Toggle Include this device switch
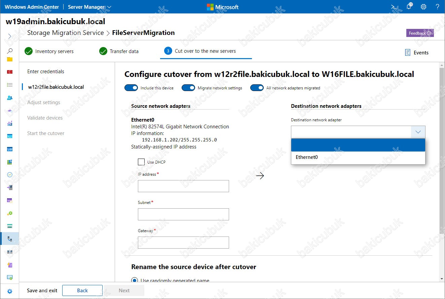This screenshot has width=445, height=299. point(131,88)
